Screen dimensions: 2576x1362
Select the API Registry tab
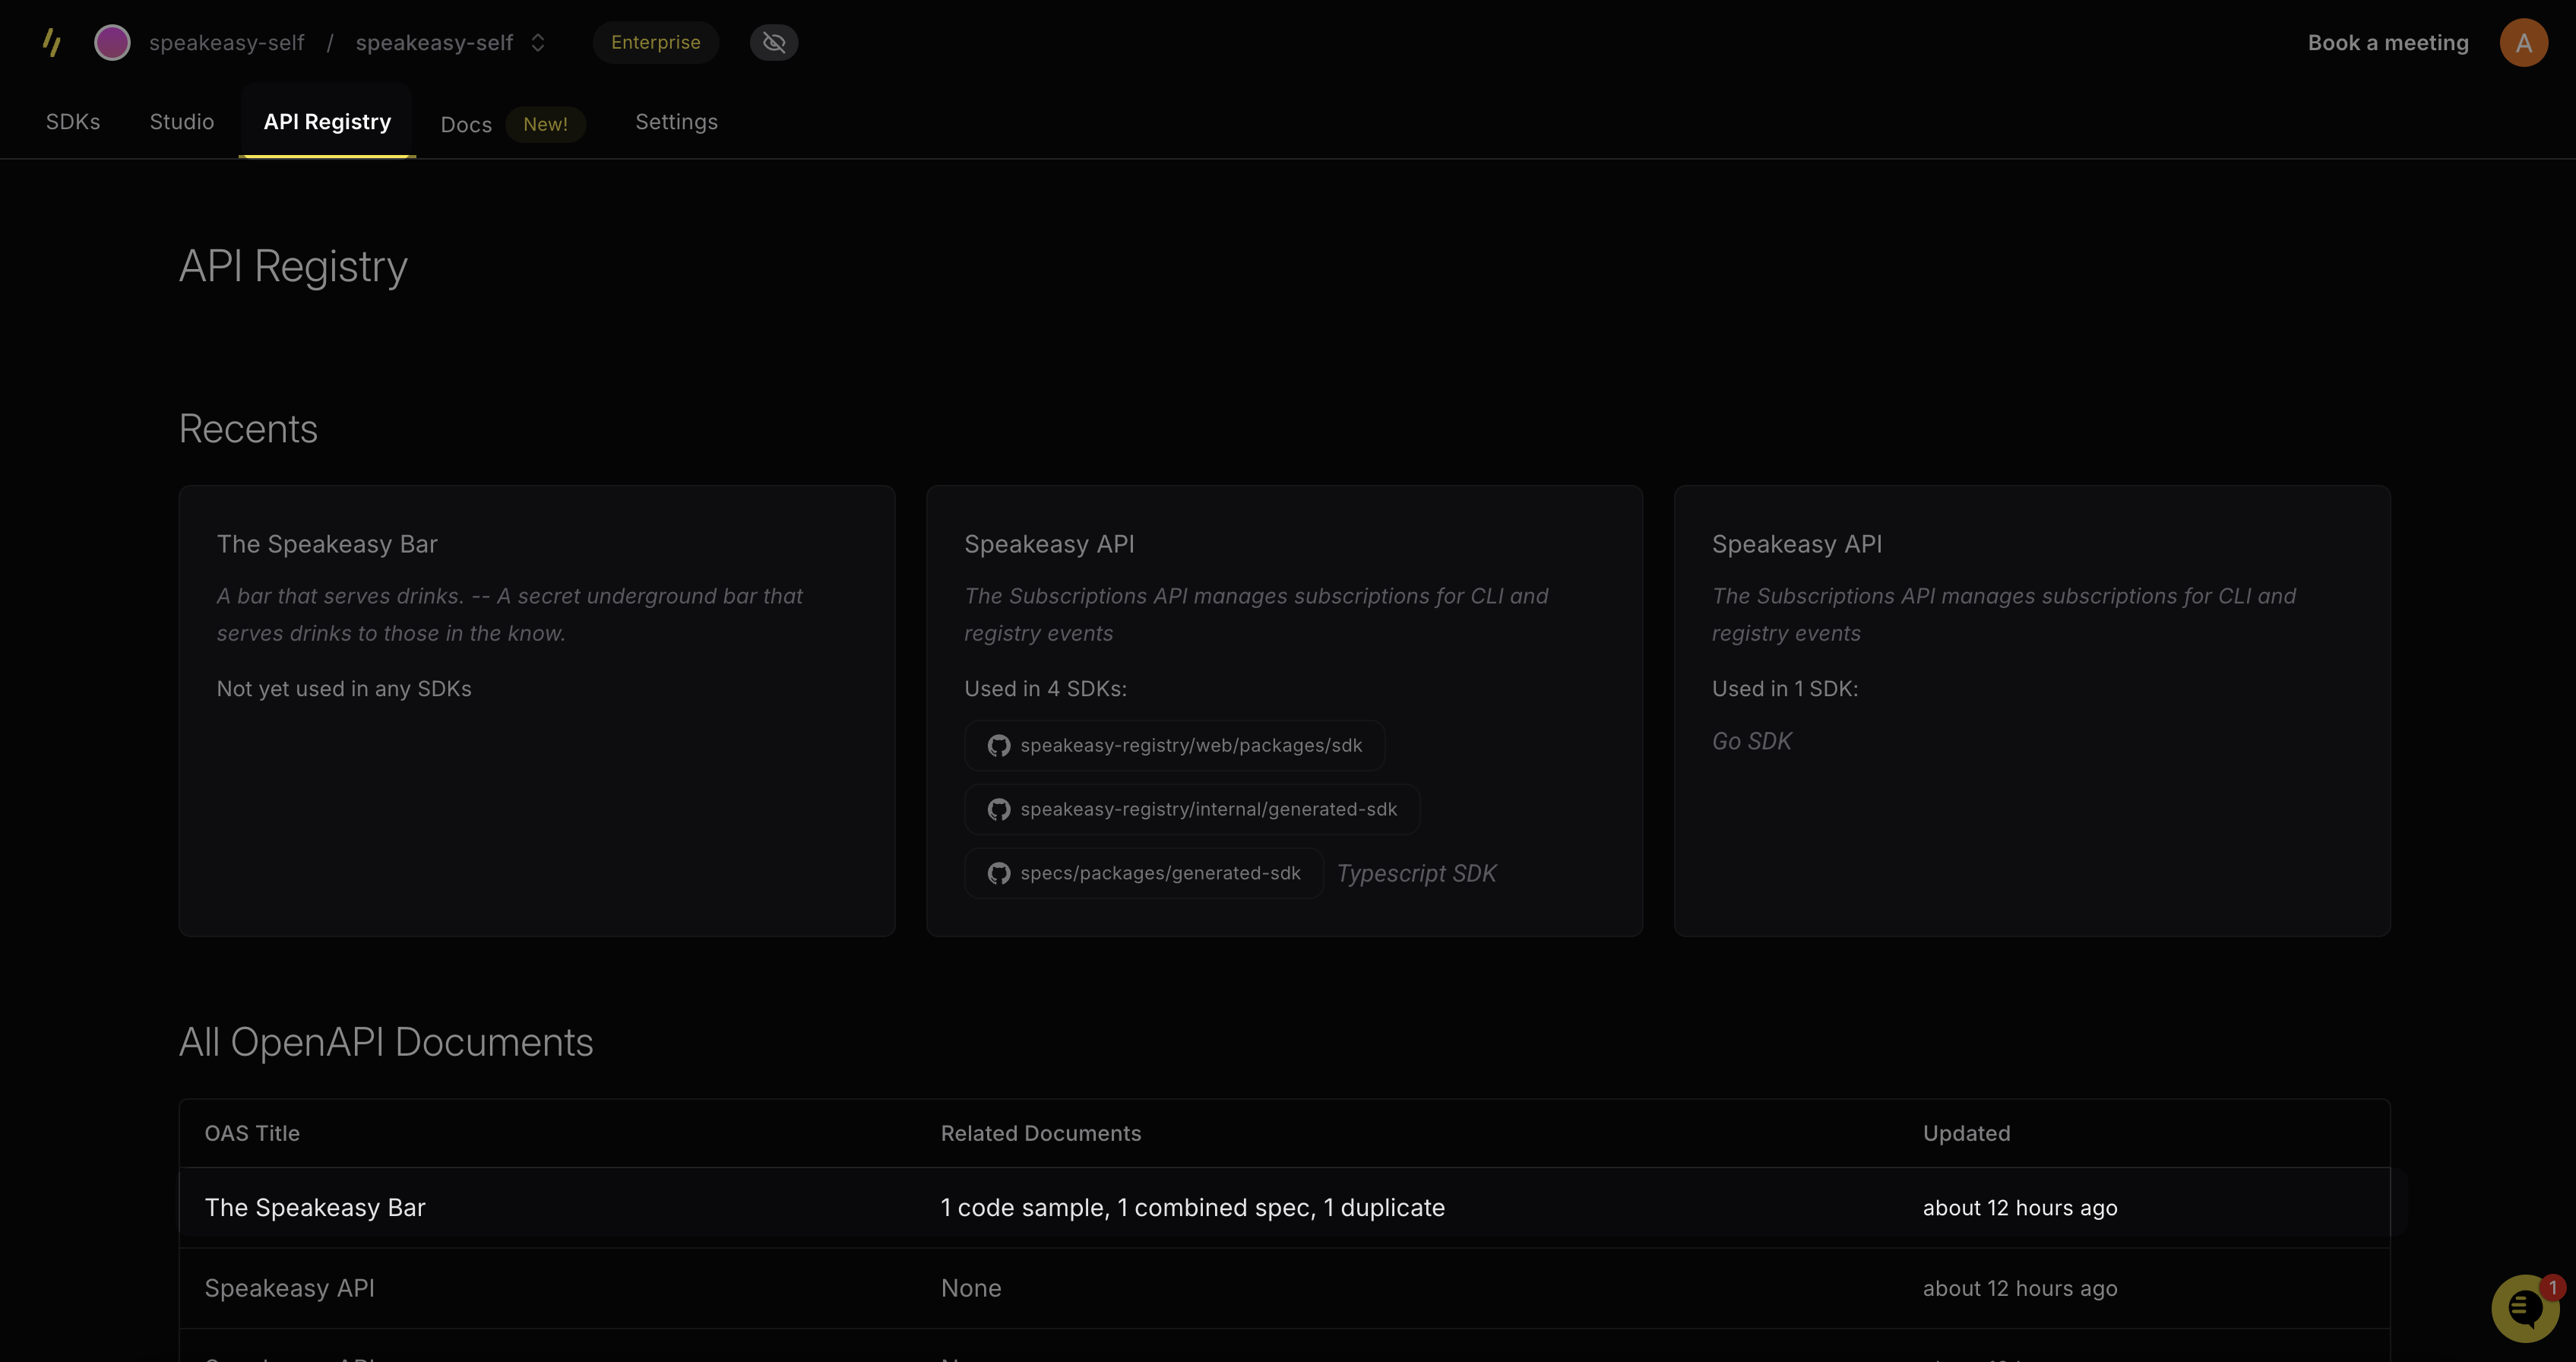[327, 122]
